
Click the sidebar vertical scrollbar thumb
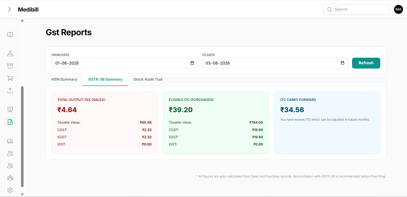pyautogui.click(x=22, y=137)
